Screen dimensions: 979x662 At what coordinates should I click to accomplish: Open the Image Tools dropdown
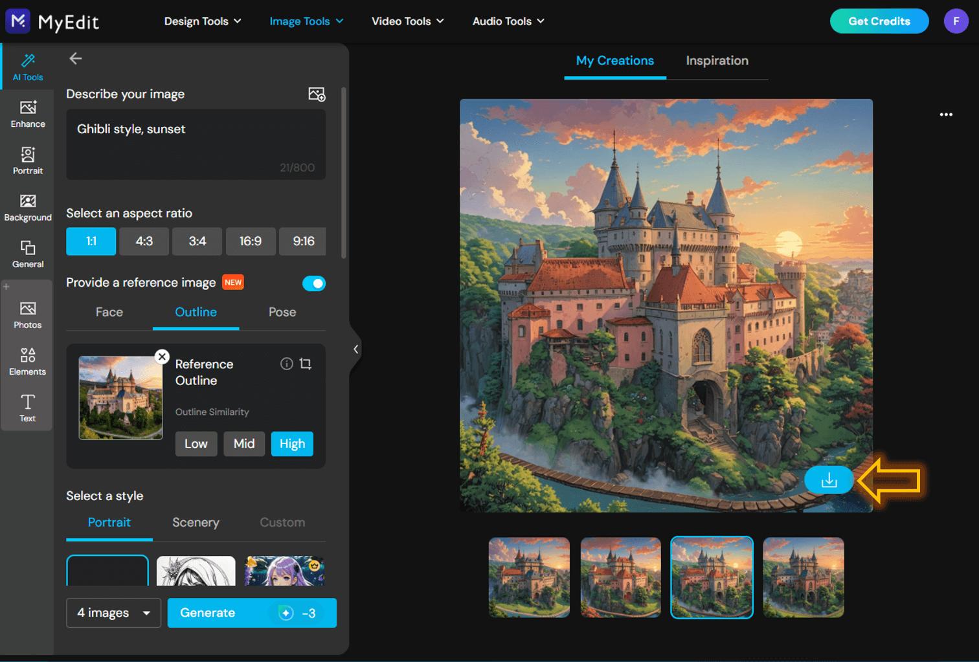click(306, 21)
